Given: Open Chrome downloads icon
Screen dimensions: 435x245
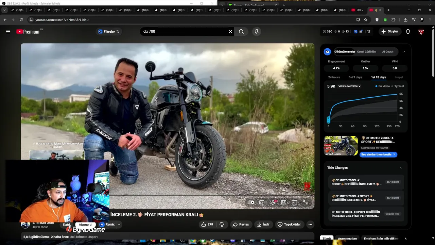Looking at the screenshot, I should click(x=405, y=20).
